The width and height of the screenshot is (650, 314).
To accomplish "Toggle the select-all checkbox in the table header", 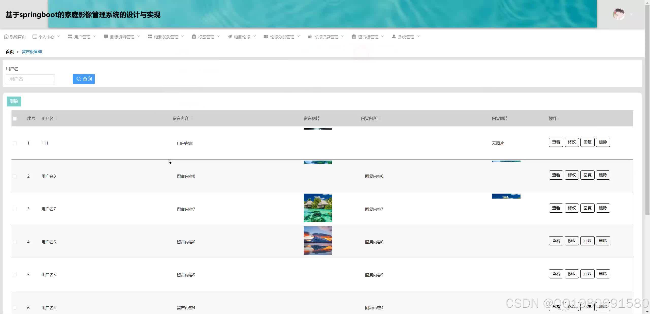I will pos(15,119).
